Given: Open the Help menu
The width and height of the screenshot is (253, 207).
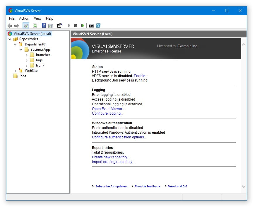Looking at the screenshot, I should (x=49, y=18).
